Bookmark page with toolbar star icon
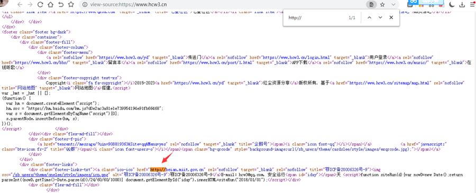 [x=71, y=5]
